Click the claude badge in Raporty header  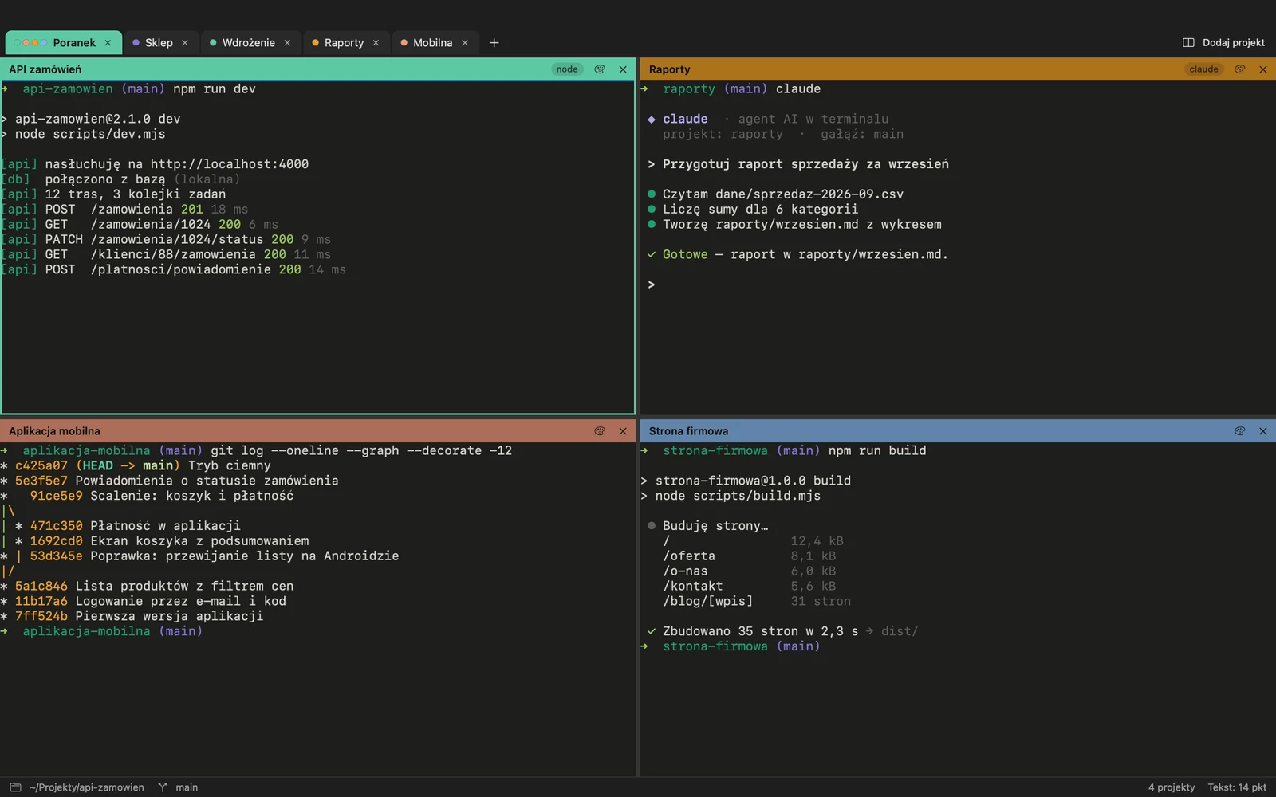point(1203,69)
